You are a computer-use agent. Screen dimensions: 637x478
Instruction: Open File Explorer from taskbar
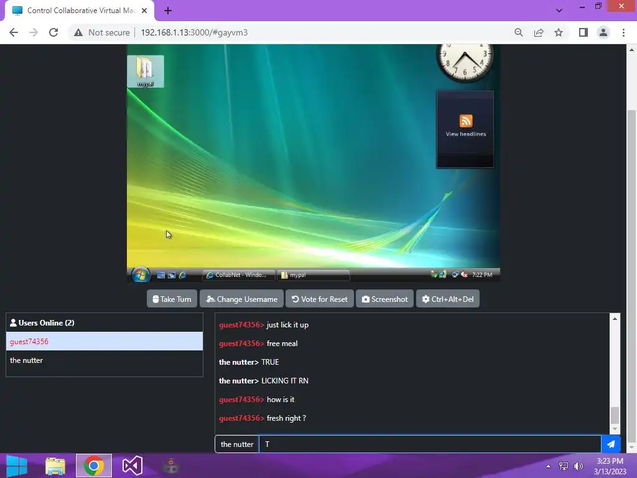point(55,466)
